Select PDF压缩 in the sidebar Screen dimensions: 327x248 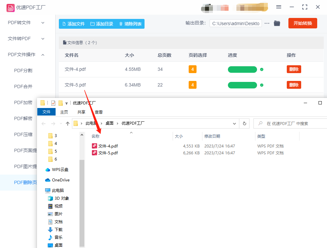coord(23,134)
